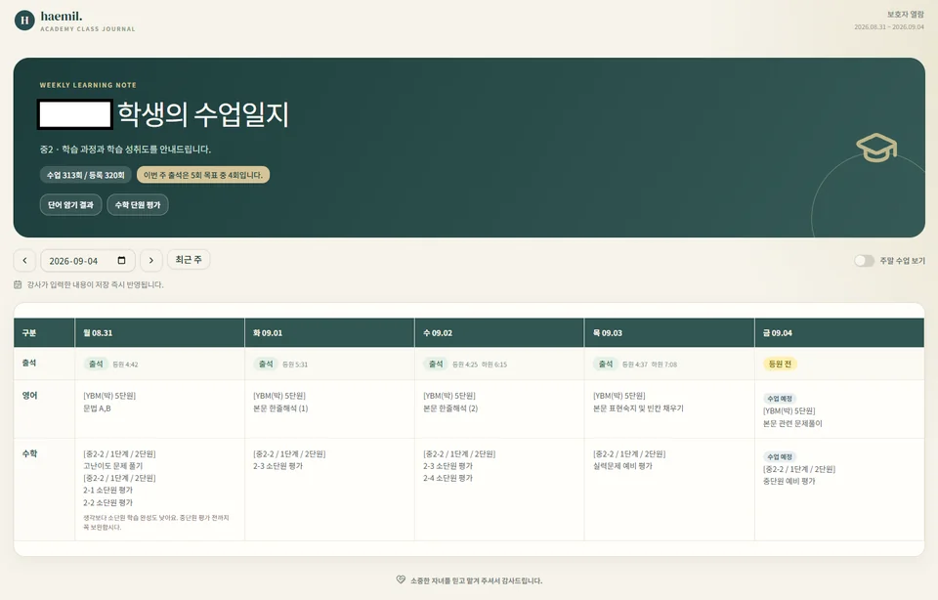This screenshot has width=938, height=600.
Task: Click the calendar icon beside teacher input notice
Action: 18,284
